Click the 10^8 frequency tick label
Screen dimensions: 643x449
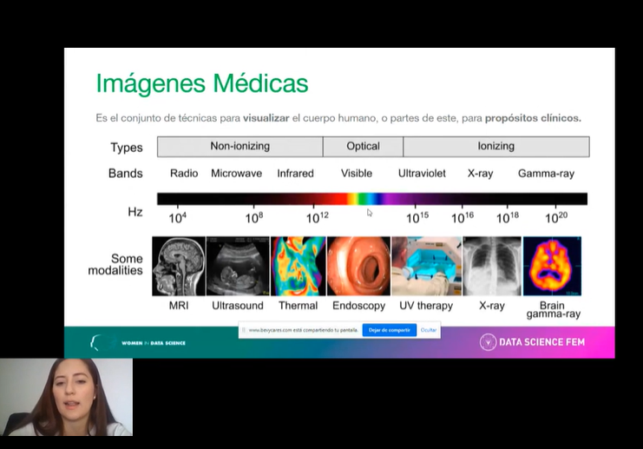(254, 217)
